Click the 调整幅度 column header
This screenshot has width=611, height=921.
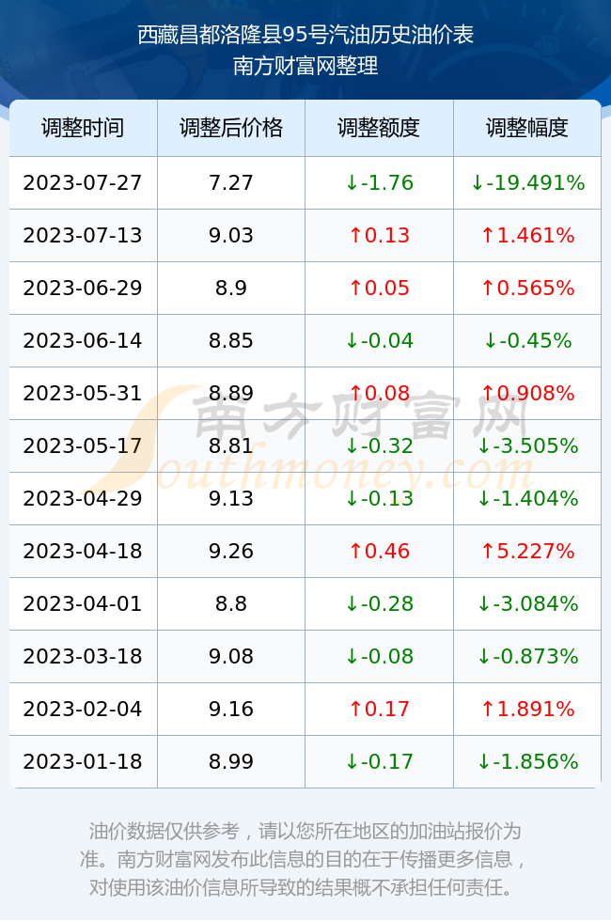pyautogui.click(x=527, y=128)
